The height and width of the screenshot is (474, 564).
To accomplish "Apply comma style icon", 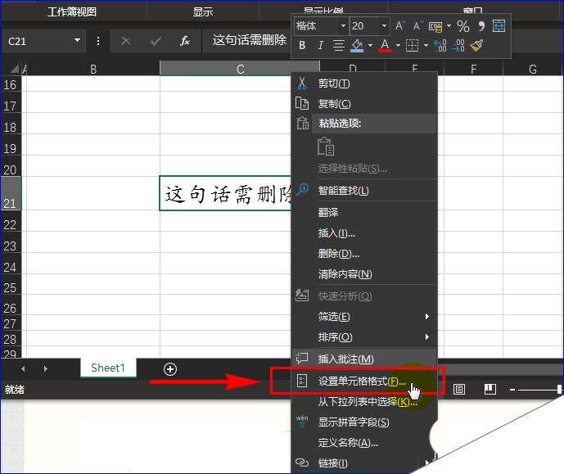I will point(481,26).
